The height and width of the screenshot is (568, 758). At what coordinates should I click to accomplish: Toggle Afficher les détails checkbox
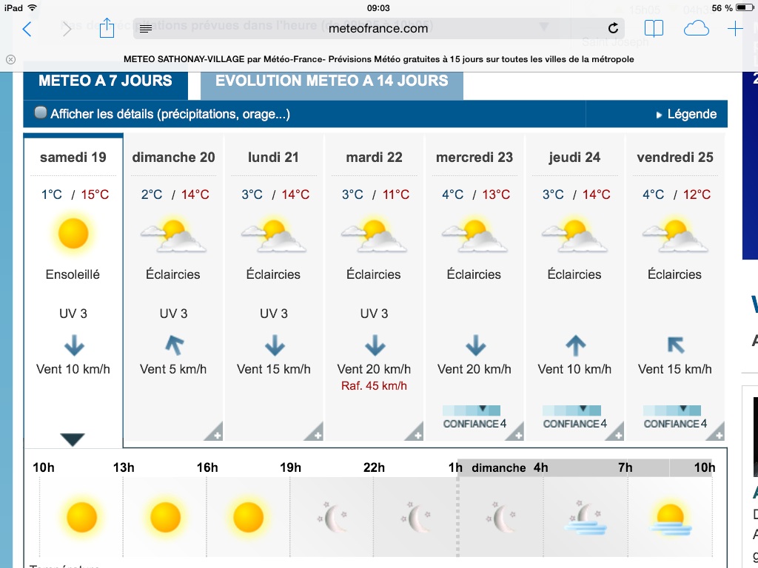pos(41,114)
